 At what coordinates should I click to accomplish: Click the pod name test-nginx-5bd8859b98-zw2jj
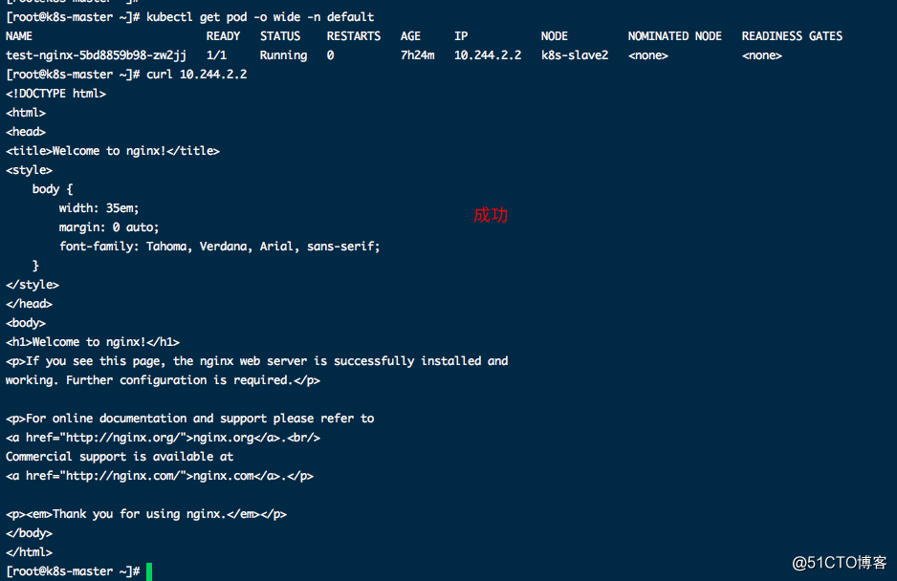coord(96,55)
